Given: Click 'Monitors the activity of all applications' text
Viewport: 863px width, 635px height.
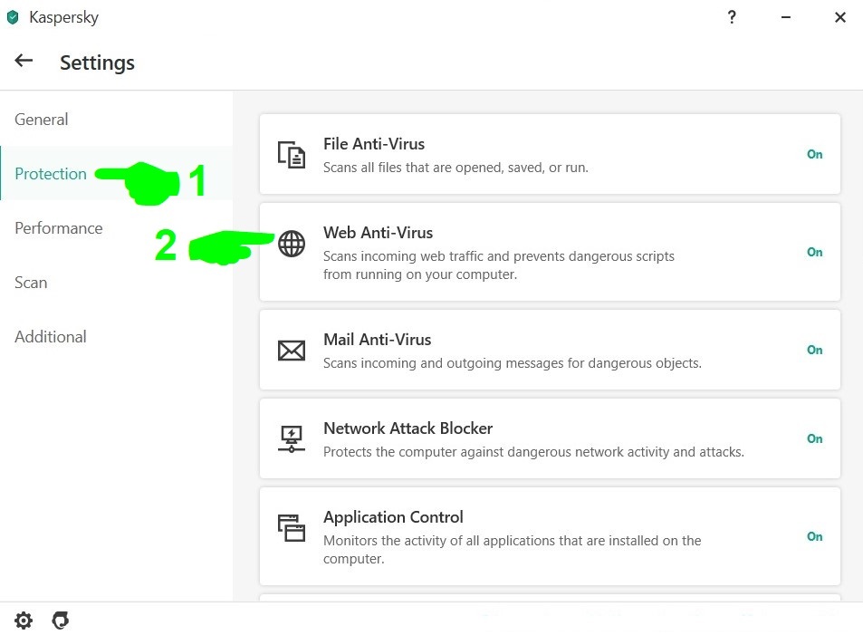Looking at the screenshot, I should pos(512,550).
